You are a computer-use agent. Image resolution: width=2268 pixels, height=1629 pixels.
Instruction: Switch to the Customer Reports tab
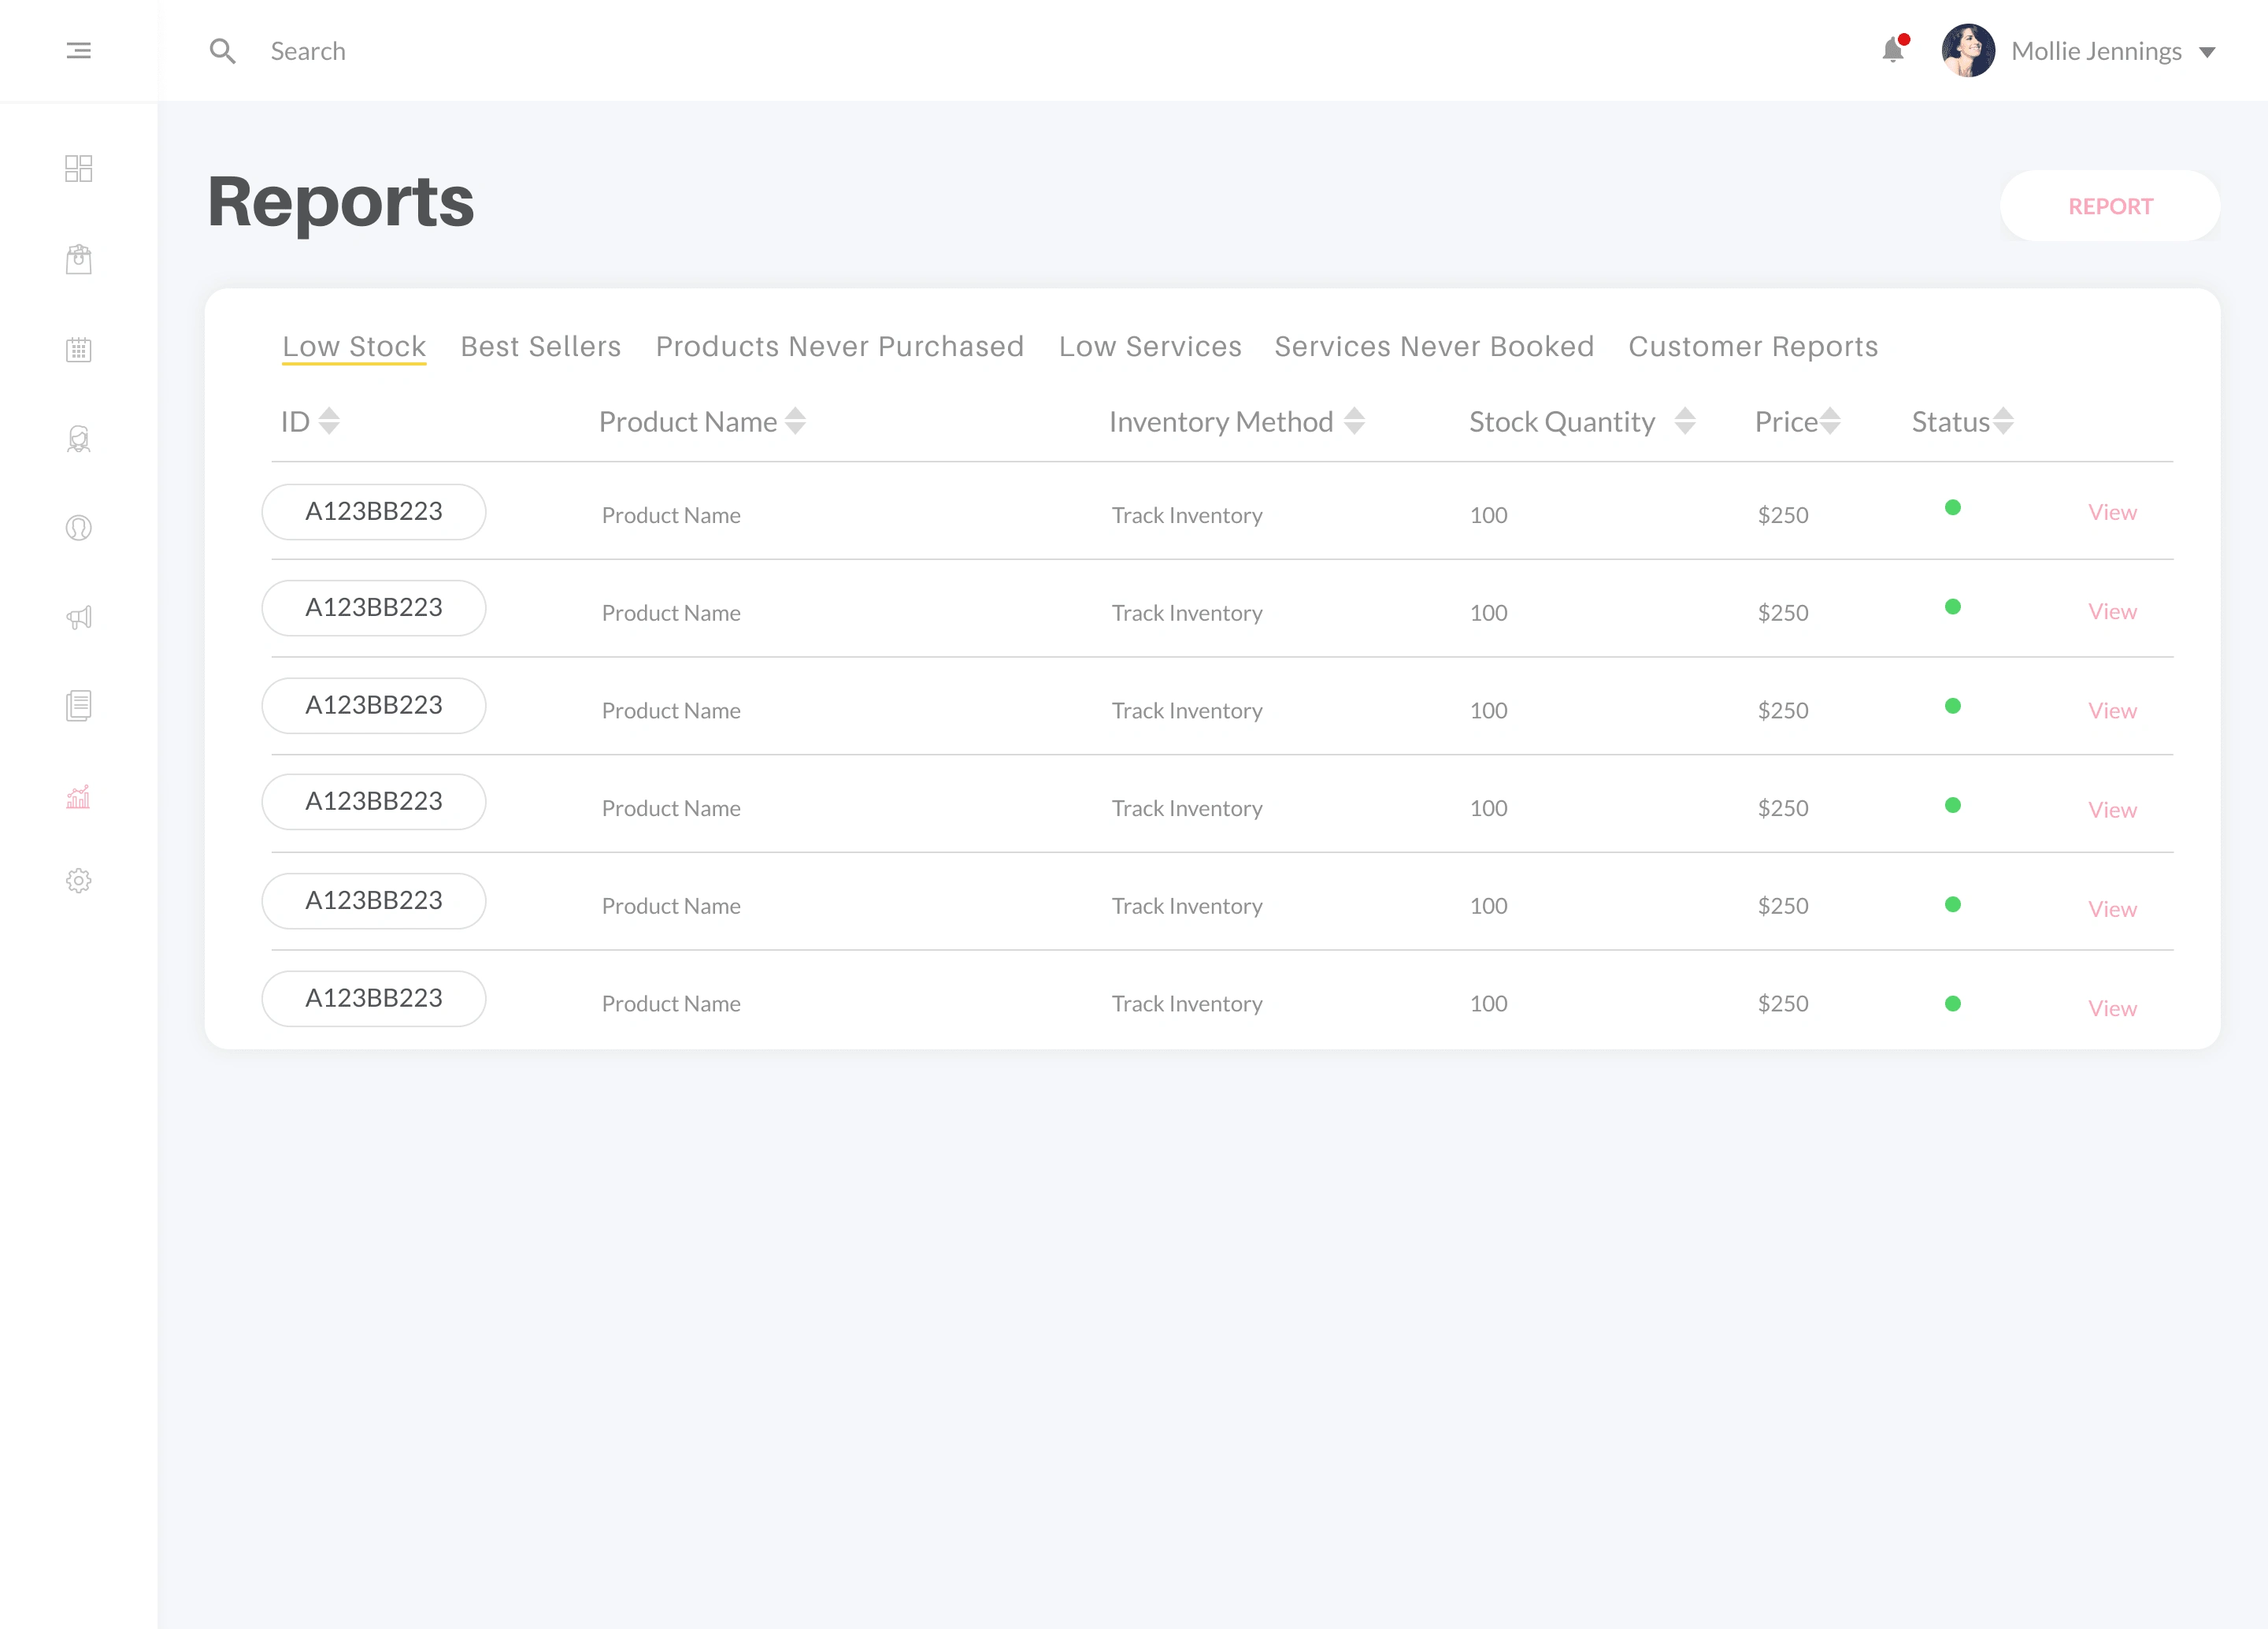click(1753, 346)
